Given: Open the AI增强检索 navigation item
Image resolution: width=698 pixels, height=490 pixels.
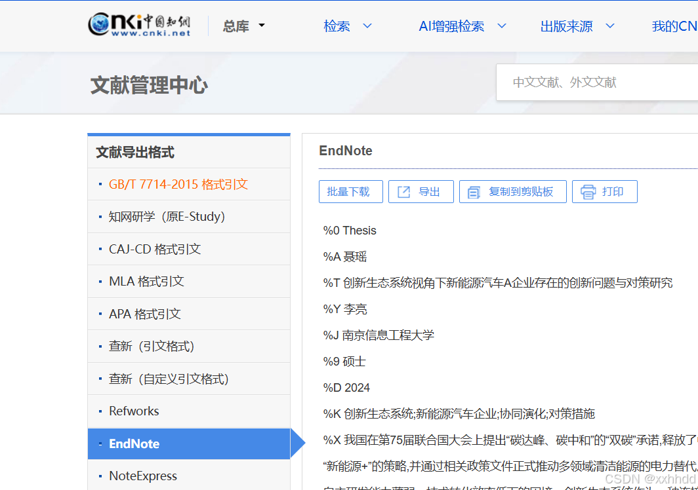Looking at the screenshot, I should pos(451,26).
